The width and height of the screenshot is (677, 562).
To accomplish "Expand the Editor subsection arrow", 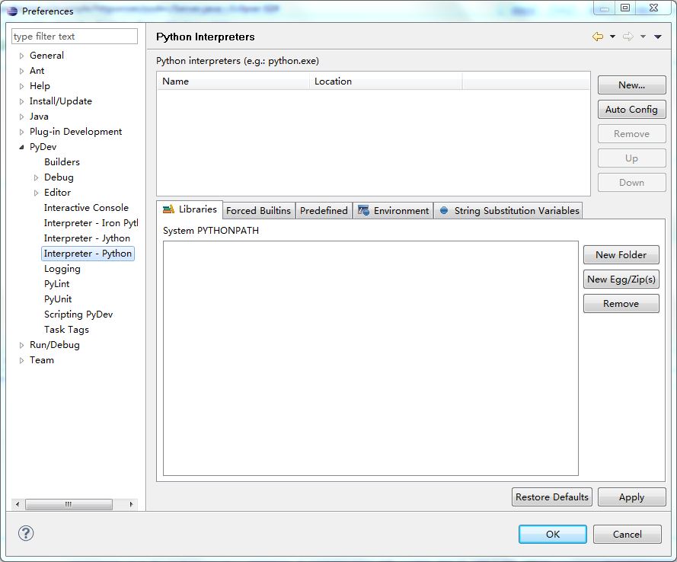I will point(36,193).
